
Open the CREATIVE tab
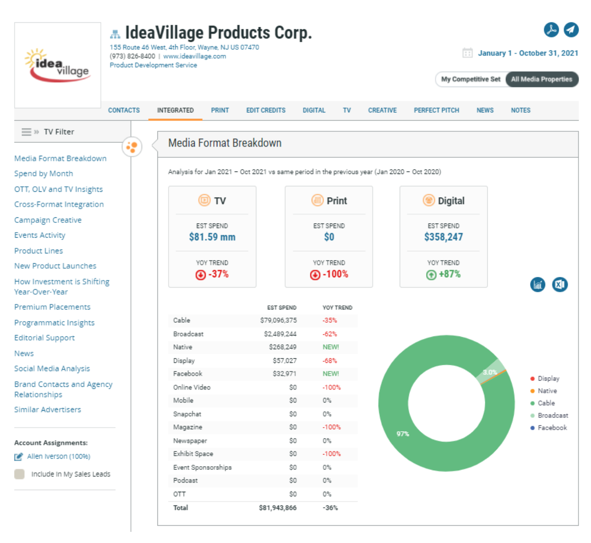point(382,110)
